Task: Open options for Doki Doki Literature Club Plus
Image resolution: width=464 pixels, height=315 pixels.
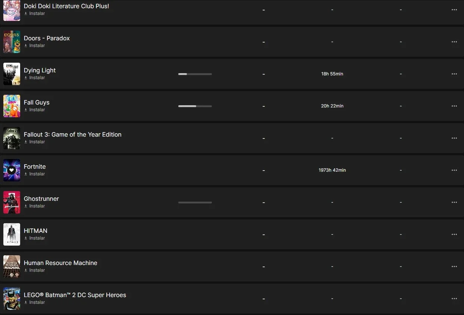Action: pos(454,10)
